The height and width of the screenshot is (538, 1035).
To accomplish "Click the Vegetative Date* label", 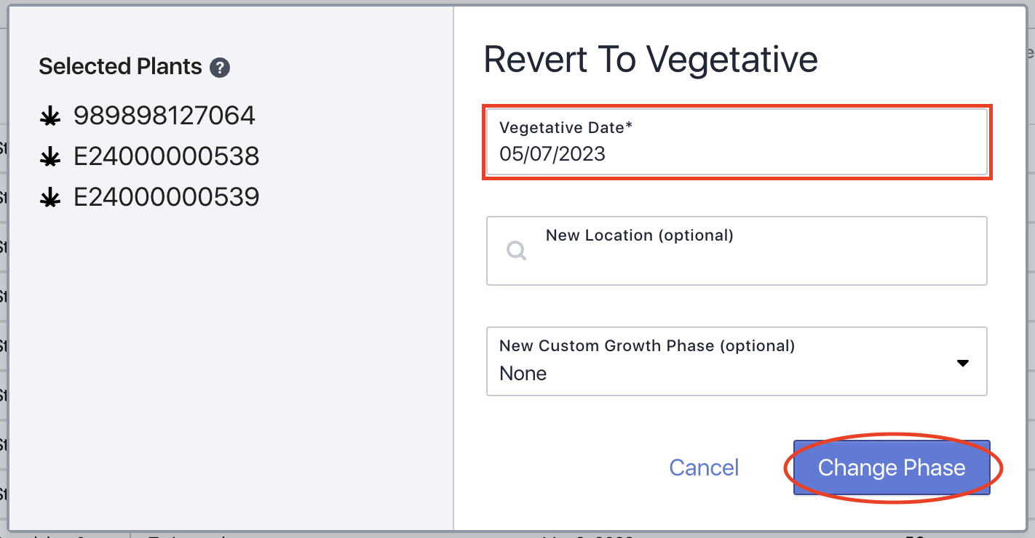I will click(x=566, y=127).
